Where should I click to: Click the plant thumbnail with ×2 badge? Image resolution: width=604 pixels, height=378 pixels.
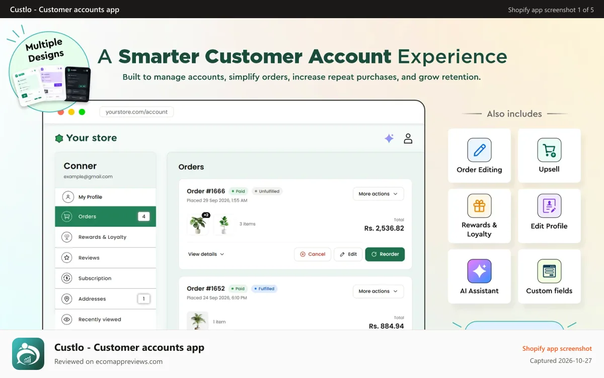coord(198,224)
